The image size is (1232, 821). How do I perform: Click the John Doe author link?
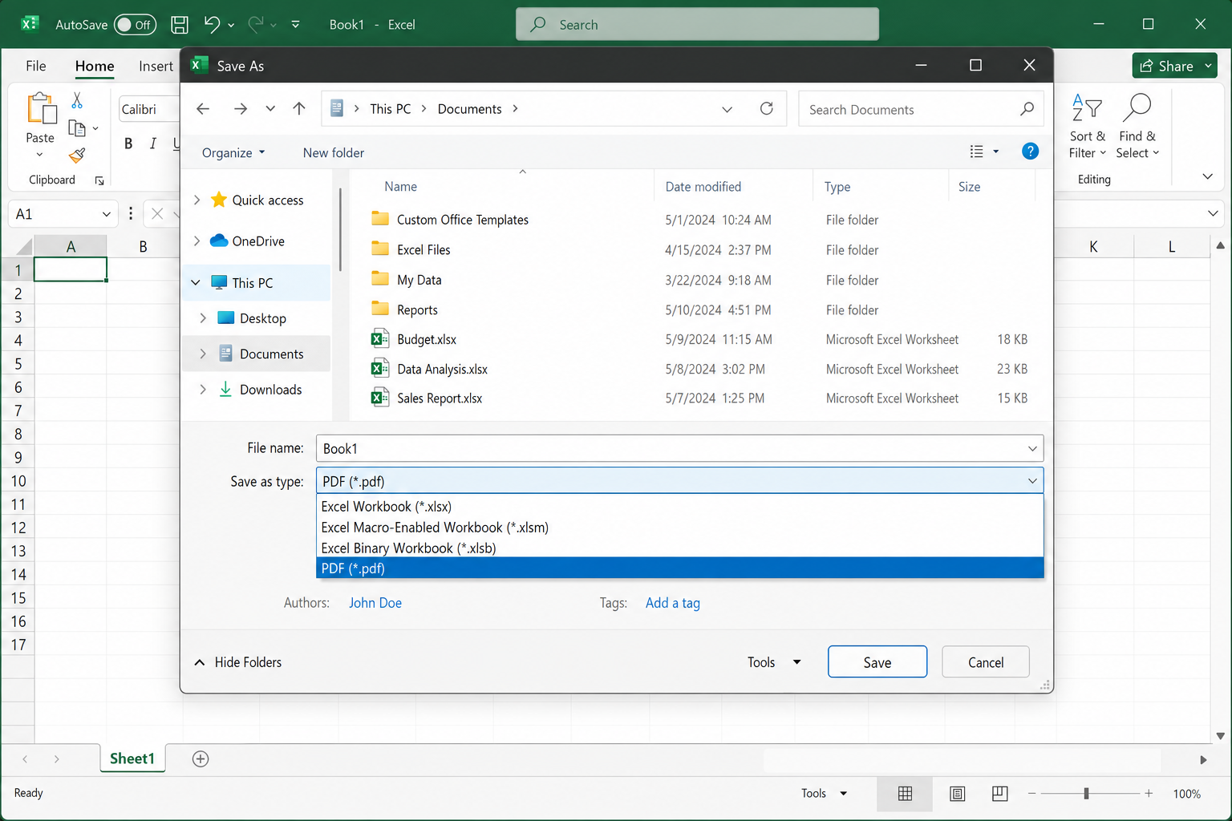375,603
